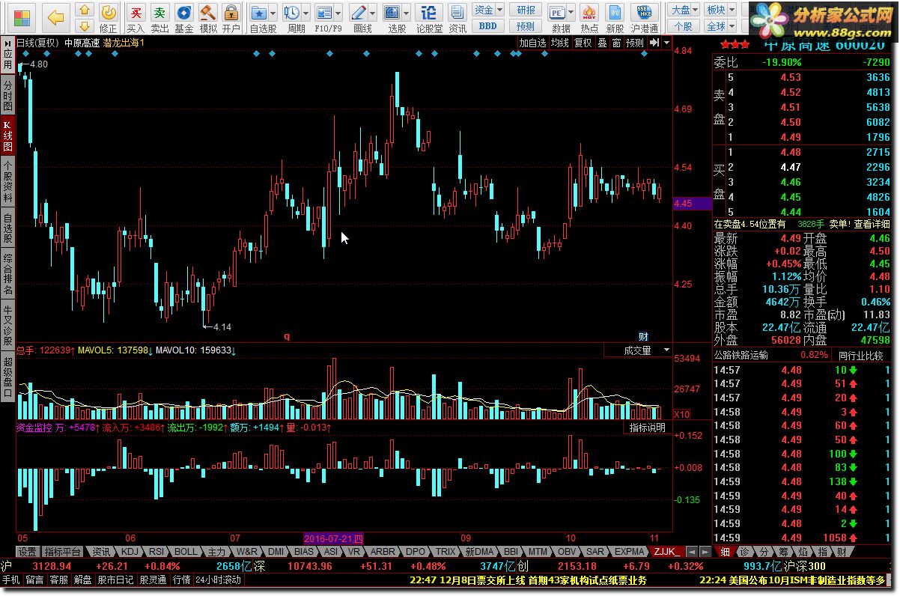Click 查看详细 link
The image size is (900, 596).
(872, 224)
